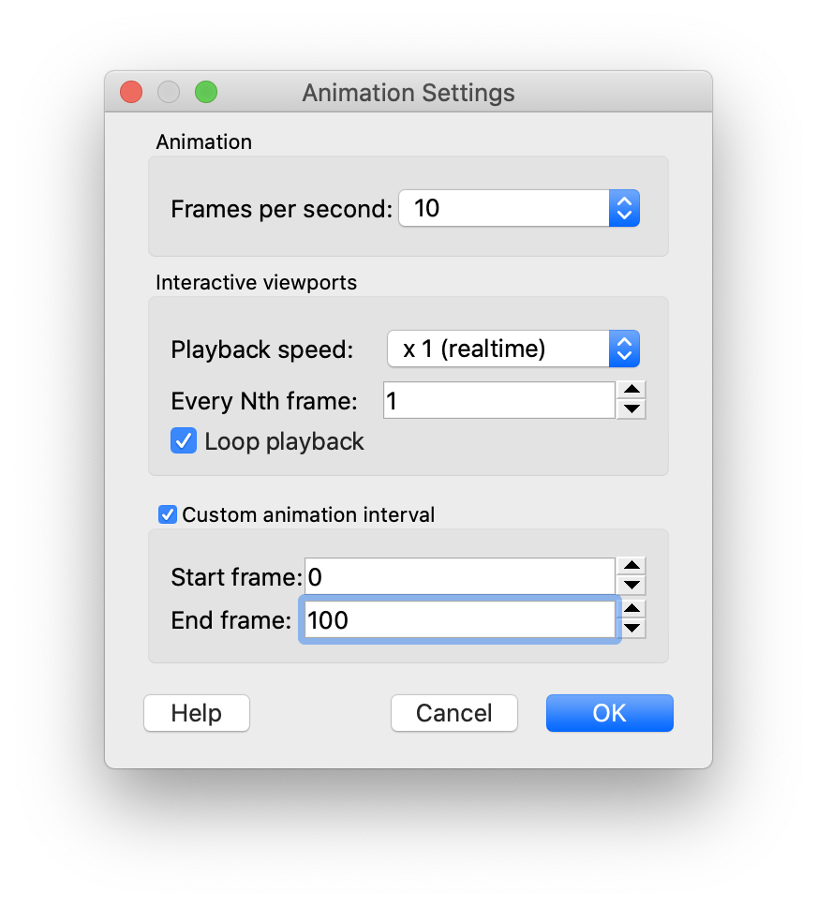
Task: Increment the Every Nth frame value
Action: point(633,391)
